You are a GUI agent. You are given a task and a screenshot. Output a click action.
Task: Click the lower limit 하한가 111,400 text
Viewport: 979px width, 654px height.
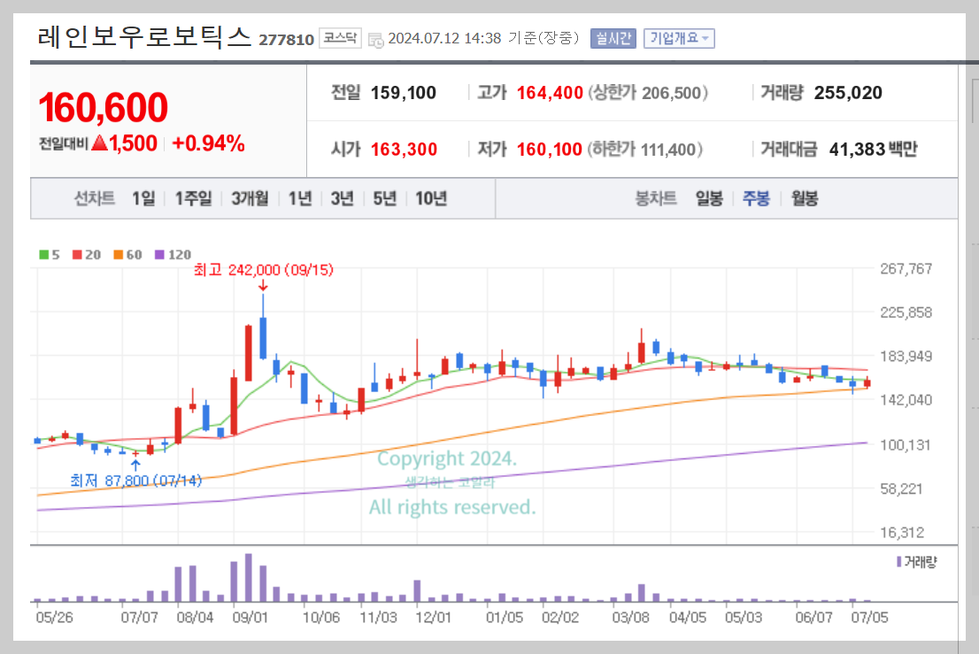click(645, 150)
